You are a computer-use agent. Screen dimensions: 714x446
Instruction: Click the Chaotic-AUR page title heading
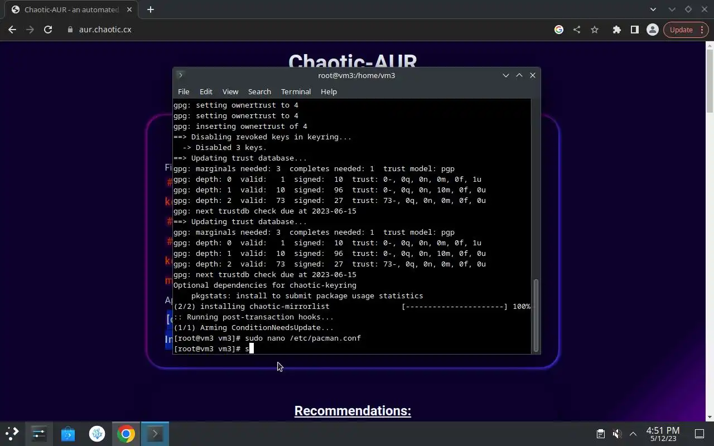(353, 60)
